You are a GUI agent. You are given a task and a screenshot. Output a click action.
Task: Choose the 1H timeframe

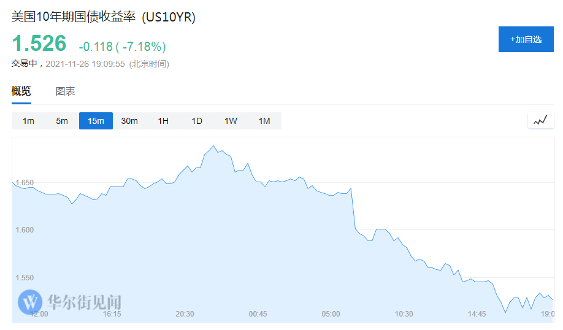(x=163, y=121)
